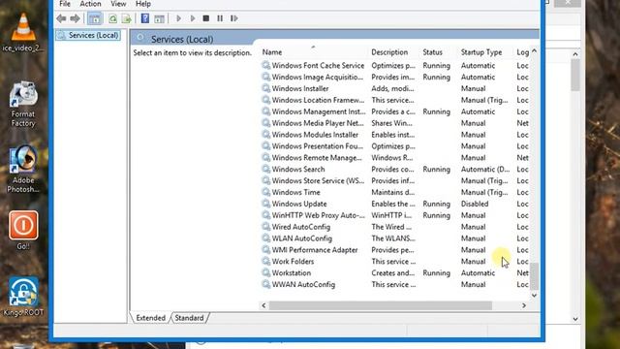620x349 pixels.
Task: Select the Windows Search service
Action: (x=394, y=169)
